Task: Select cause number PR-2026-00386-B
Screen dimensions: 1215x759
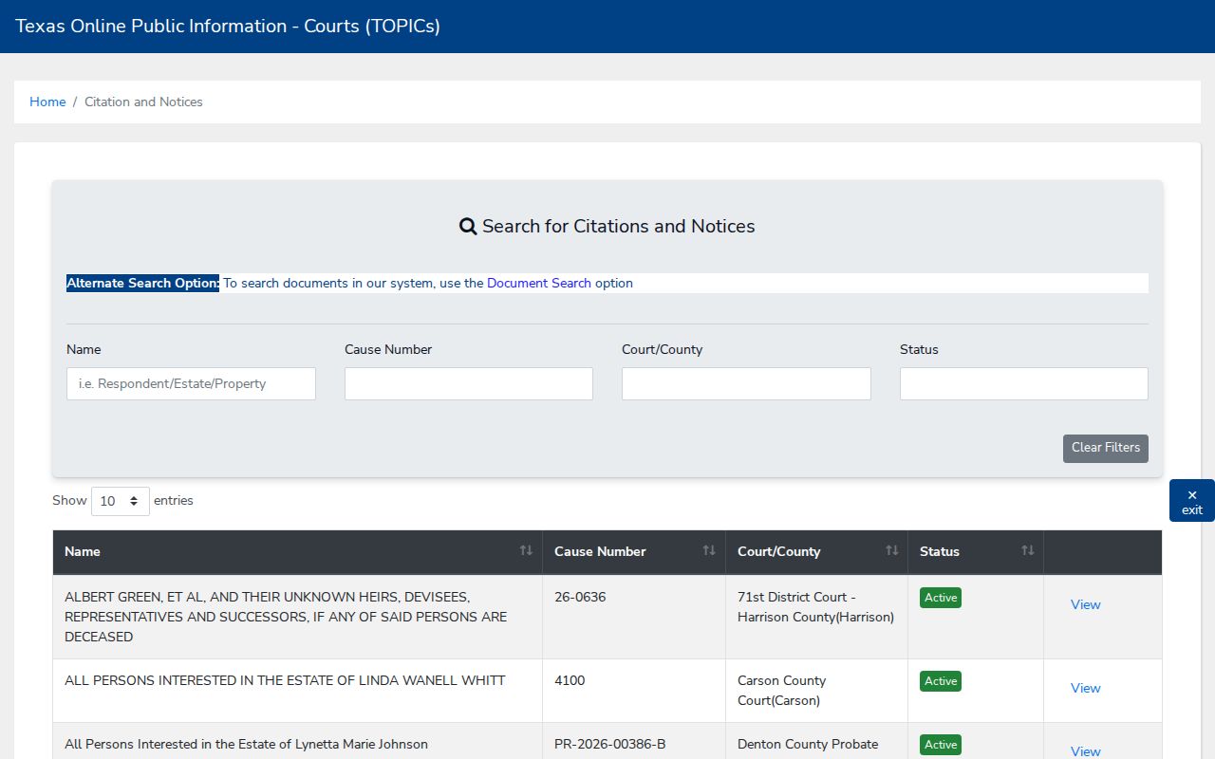Action: click(x=610, y=744)
